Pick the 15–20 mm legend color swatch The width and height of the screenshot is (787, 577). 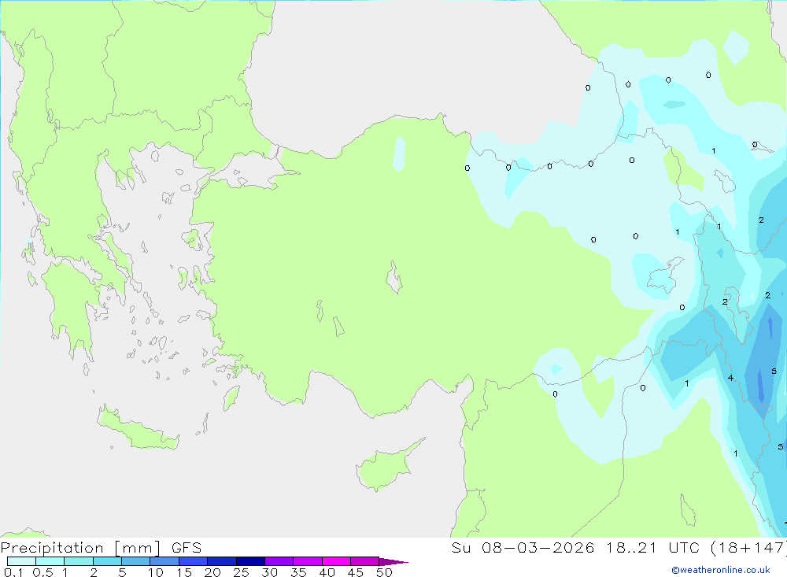pos(194,561)
